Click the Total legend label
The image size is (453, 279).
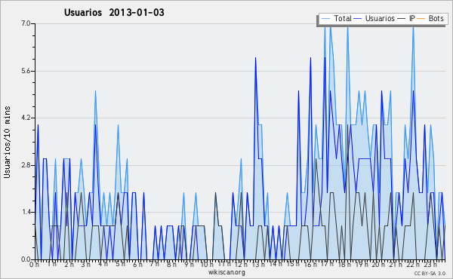pyautogui.click(x=343, y=18)
